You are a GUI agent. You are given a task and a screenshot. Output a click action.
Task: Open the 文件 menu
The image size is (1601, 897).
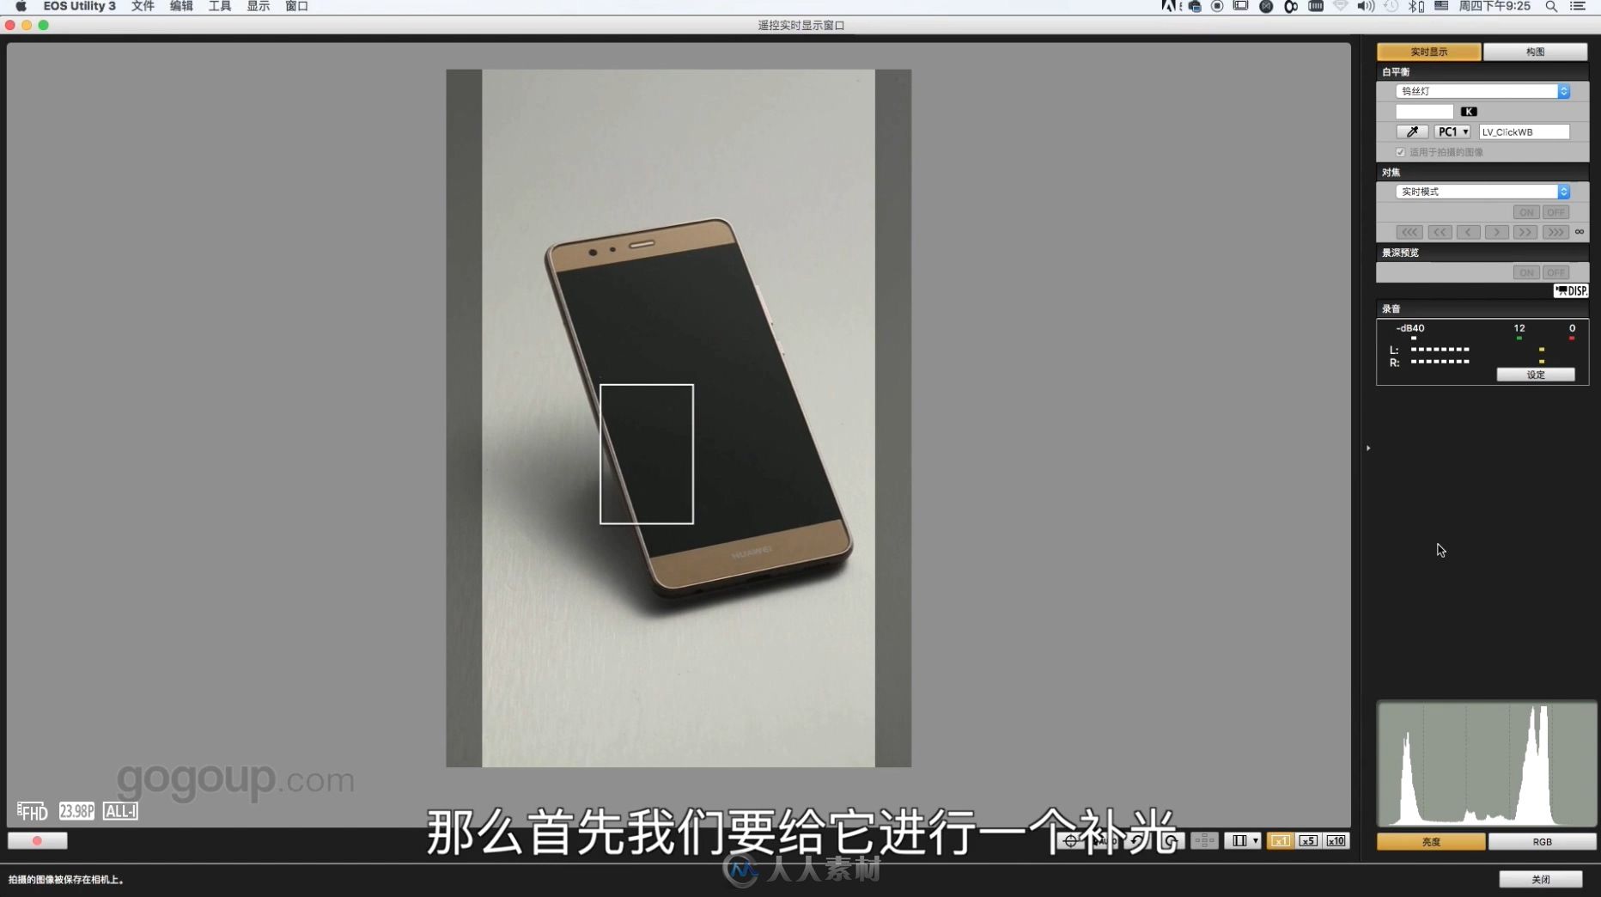pos(143,6)
